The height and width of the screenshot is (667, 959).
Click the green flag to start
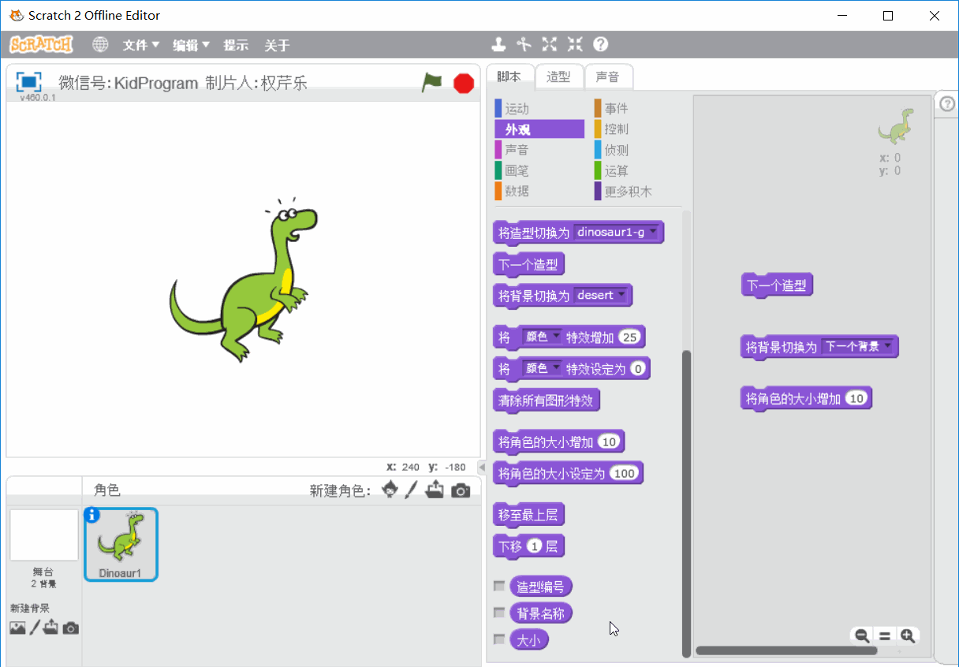[431, 82]
